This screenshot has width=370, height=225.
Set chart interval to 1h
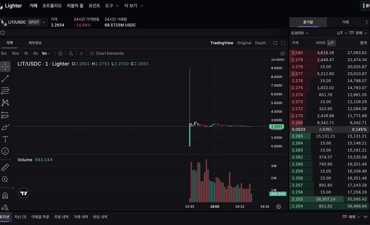tap(26, 53)
